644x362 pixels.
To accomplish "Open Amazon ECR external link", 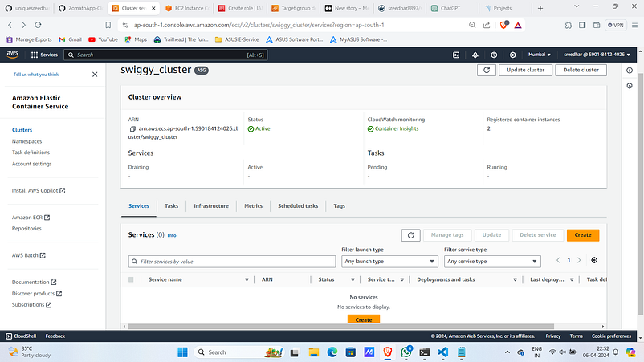I will tap(31, 217).
